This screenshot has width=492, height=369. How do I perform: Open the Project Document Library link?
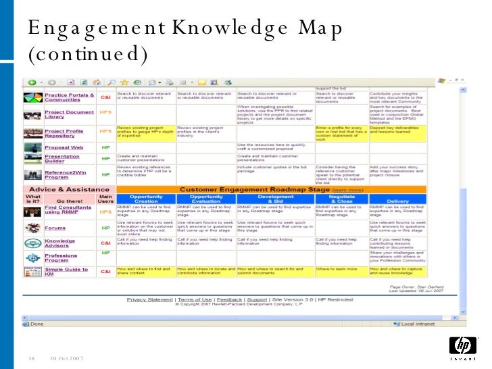[70, 114]
